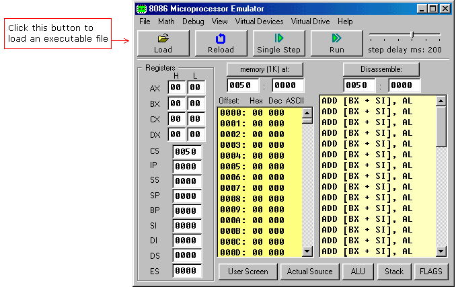The height and width of the screenshot is (287, 456).
Task: Click the CS register input field
Action: pyautogui.click(x=187, y=151)
